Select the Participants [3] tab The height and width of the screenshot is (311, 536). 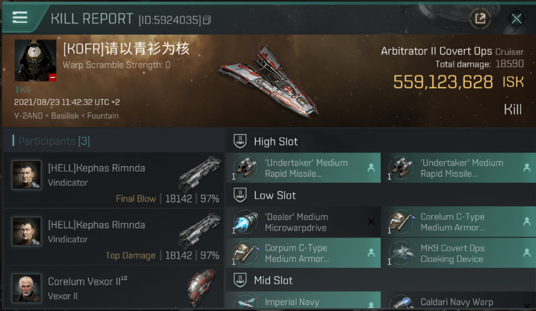pos(54,141)
